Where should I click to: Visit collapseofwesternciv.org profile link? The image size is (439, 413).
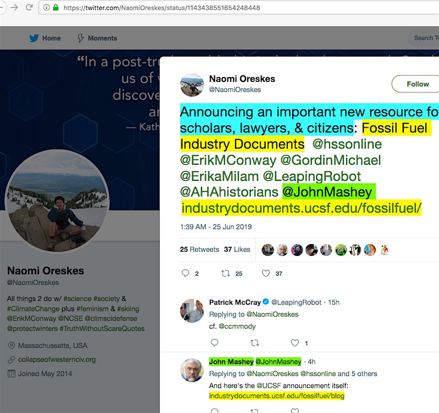pos(57,359)
